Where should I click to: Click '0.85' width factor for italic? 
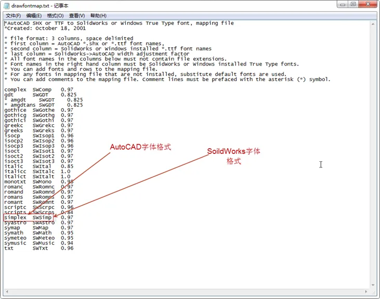click(x=67, y=166)
